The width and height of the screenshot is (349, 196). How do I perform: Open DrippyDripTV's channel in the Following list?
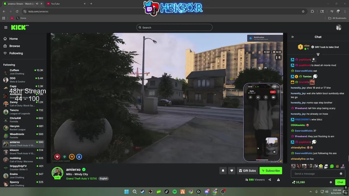23,168
